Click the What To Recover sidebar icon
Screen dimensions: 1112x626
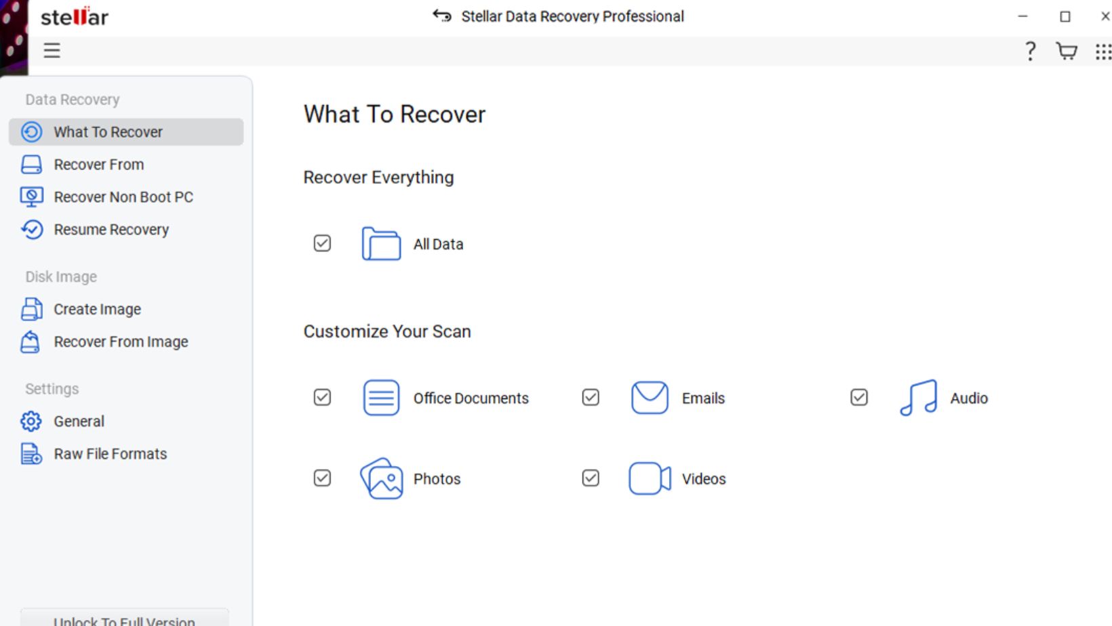(x=31, y=131)
